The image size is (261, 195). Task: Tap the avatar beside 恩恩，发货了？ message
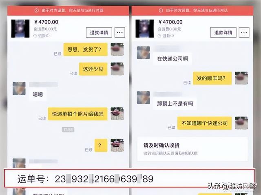click(117, 49)
